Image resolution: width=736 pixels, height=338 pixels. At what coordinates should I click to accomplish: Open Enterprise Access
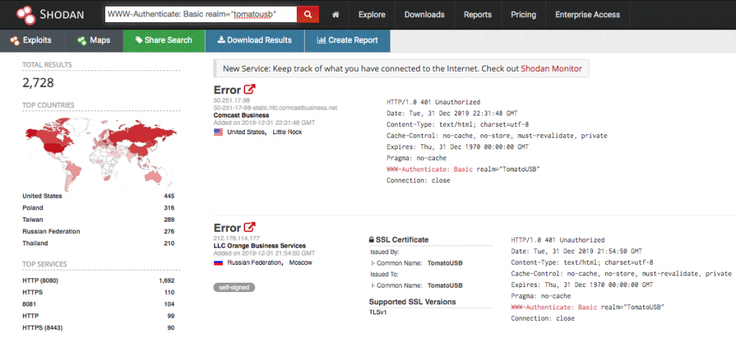point(587,14)
